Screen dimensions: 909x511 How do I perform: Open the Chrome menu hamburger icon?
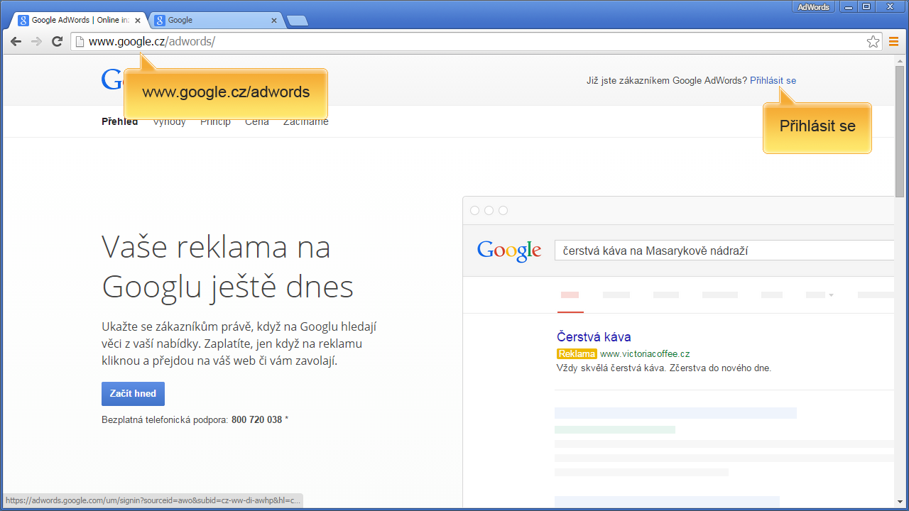894,42
